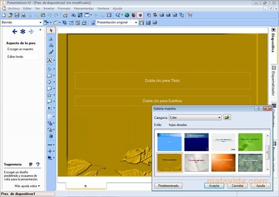Browse folder icon next to Categoría
279x197 pixels.
tap(227, 117)
